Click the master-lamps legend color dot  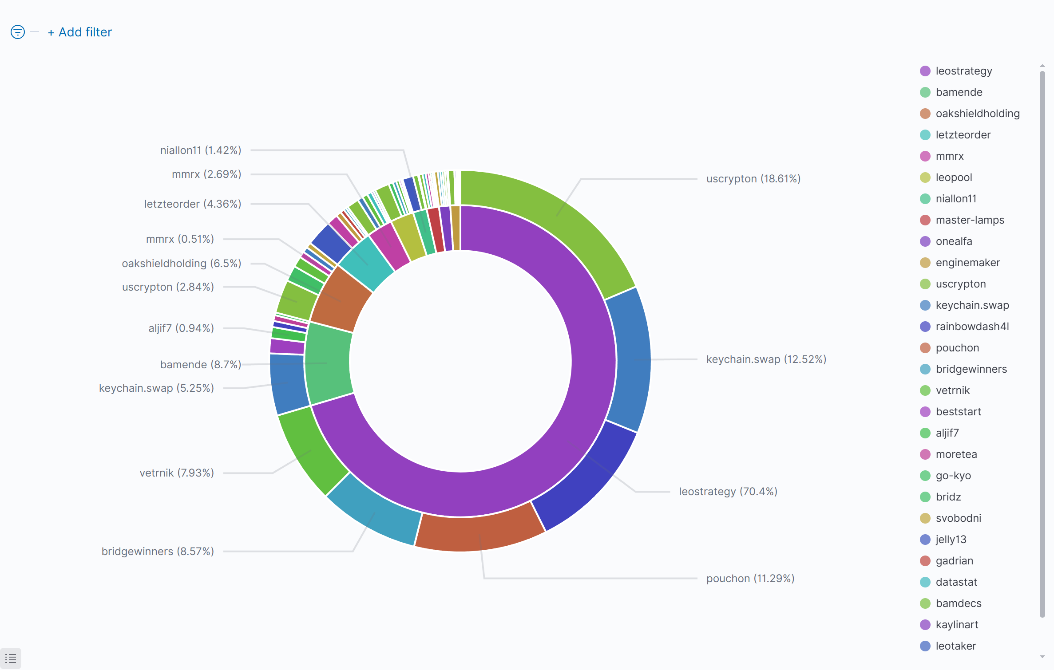tap(925, 220)
